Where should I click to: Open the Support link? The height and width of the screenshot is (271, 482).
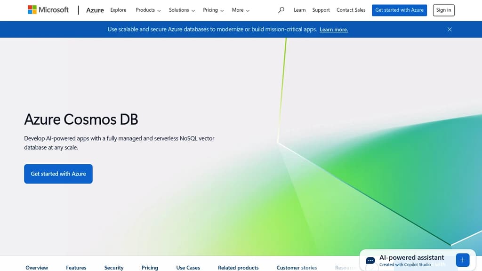(x=321, y=10)
